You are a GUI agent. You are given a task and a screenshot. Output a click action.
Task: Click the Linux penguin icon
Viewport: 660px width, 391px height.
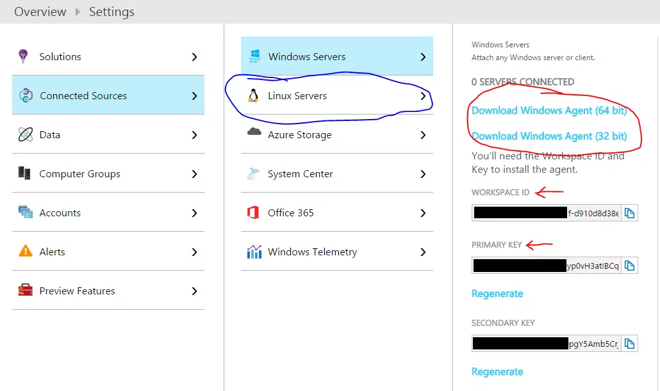pos(253,96)
